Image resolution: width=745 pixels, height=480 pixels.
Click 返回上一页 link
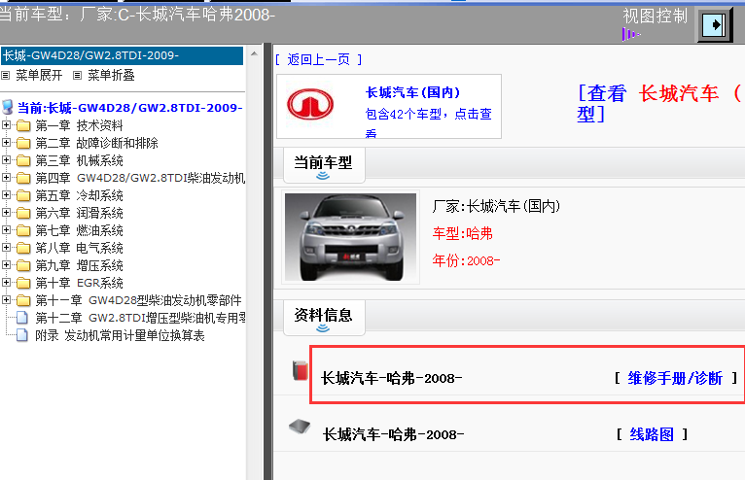(x=319, y=59)
